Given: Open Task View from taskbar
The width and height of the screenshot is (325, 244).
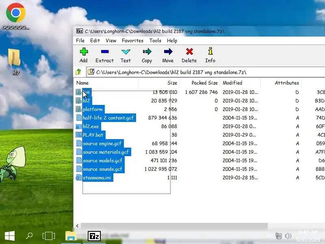Looking at the screenshot, I should tap(49, 236).
